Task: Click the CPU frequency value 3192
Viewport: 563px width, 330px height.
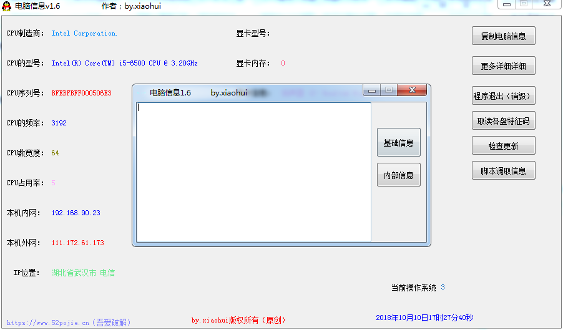Action: 59,123
